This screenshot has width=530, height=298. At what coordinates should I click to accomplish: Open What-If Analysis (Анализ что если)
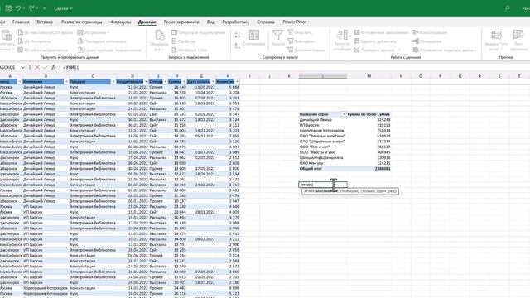(x=496, y=41)
